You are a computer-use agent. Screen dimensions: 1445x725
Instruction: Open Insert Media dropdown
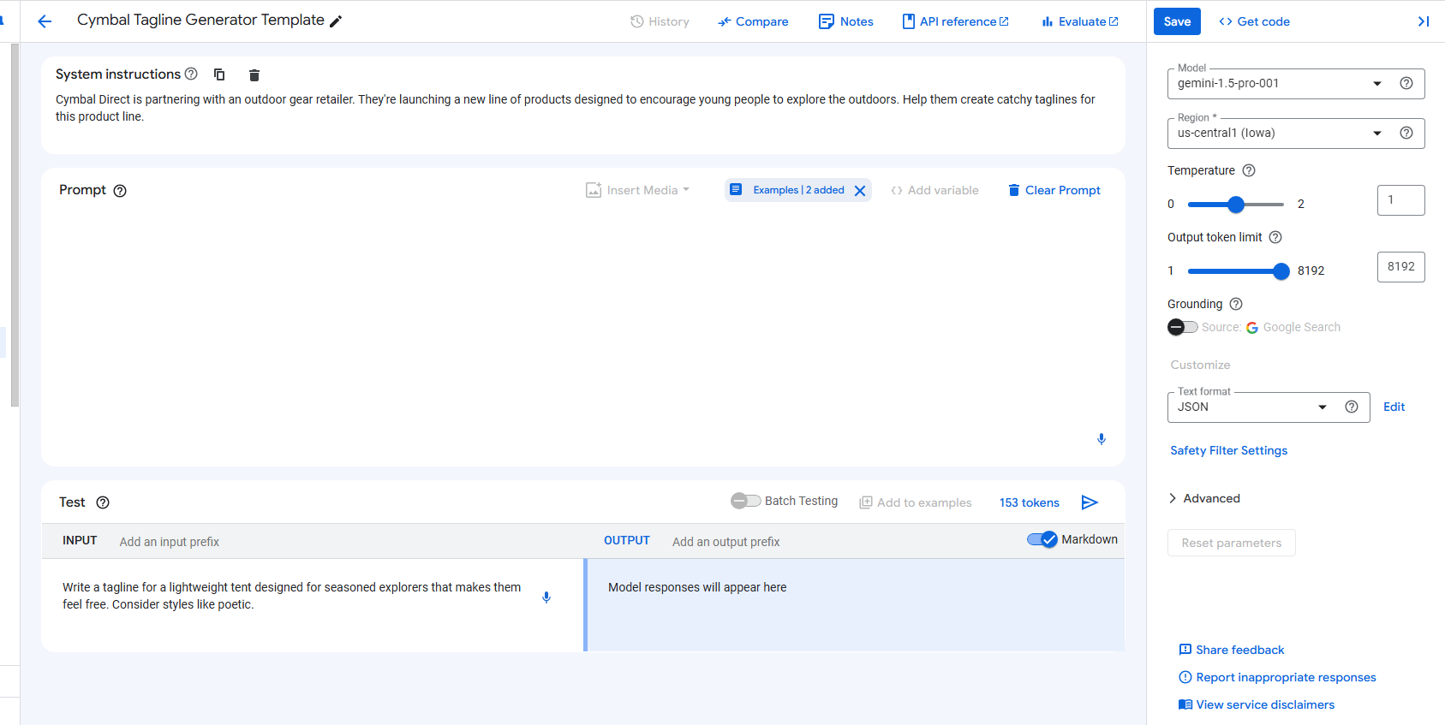click(637, 190)
